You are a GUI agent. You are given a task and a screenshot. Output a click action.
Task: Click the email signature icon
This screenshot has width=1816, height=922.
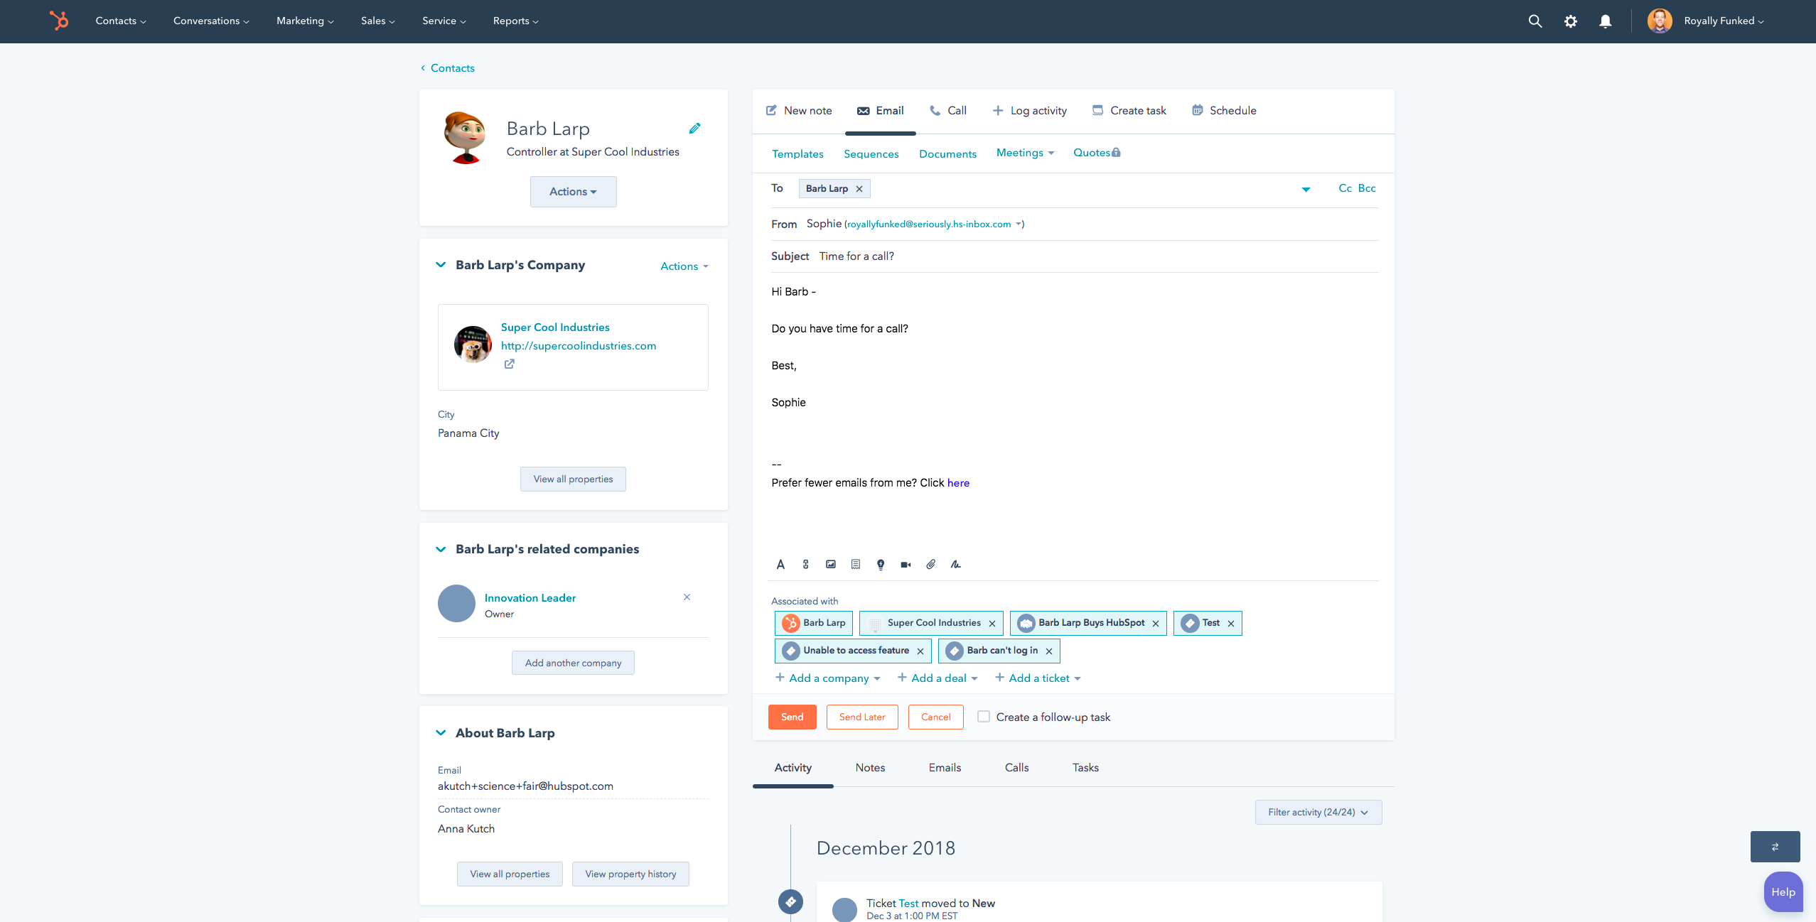[956, 565]
